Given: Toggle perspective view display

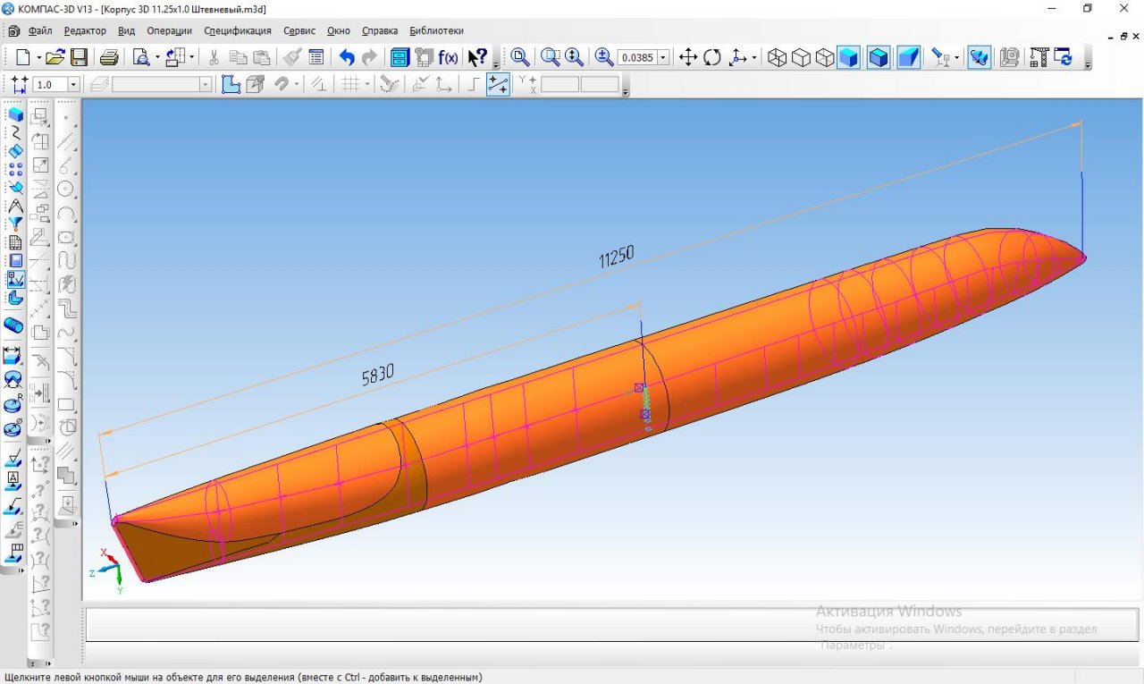Looking at the screenshot, I should pos(908,58).
